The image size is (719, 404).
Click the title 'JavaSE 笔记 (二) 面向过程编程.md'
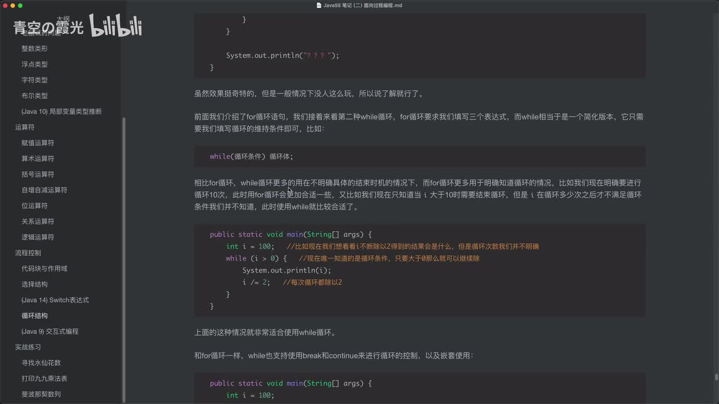pyautogui.click(x=363, y=6)
